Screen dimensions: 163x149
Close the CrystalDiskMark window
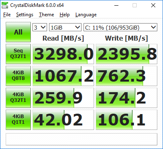[153, 5]
